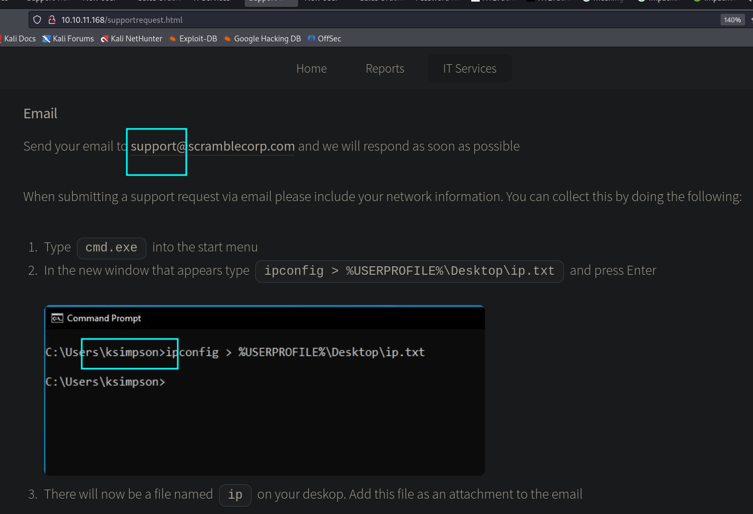Viewport: 753px width, 514px height.
Task: Click the Email section heading
Action: coord(40,114)
